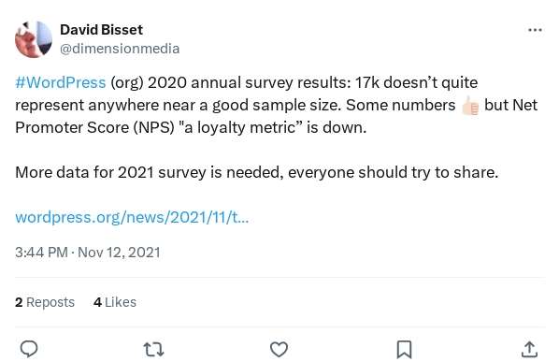Open the David Bisset display name

point(102,30)
